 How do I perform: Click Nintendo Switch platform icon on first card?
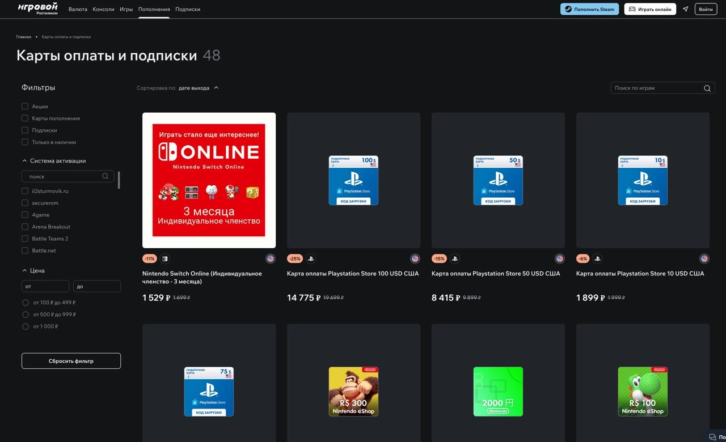pyautogui.click(x=165, y=258)
